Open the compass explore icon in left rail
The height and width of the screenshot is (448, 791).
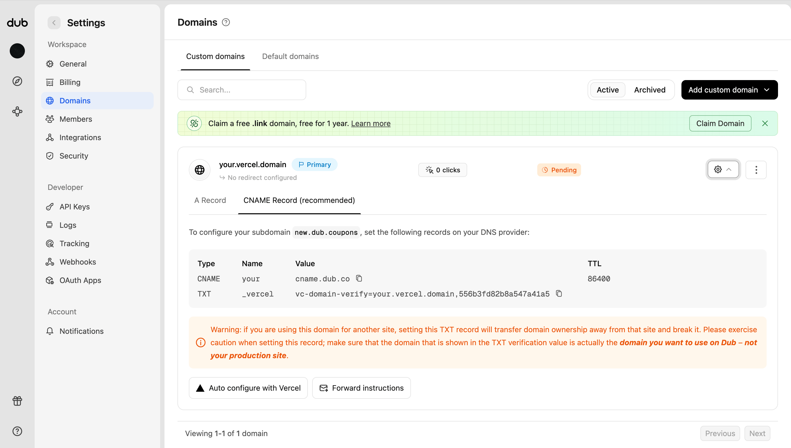[17, 81]
